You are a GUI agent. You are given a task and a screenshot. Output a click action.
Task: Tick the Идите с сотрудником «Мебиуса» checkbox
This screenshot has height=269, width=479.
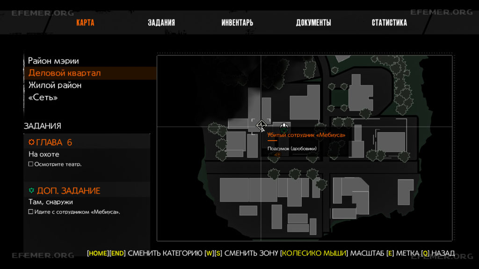(30, 212)
